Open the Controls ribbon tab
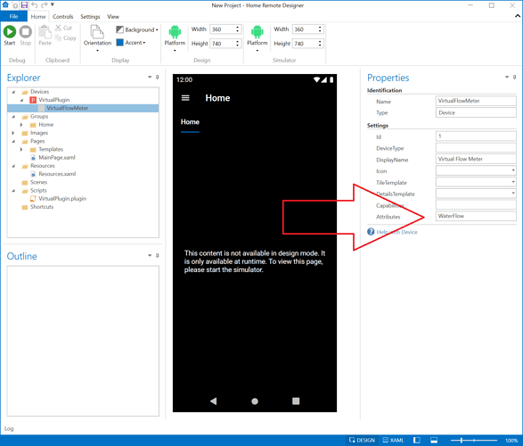The image size is (523, 446). coord(62,17)
